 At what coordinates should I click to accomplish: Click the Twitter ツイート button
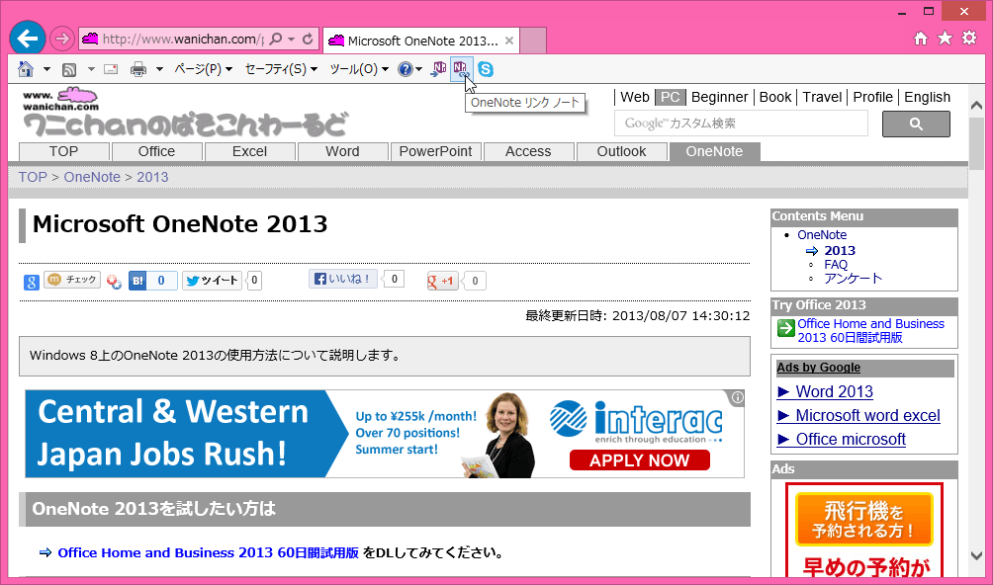(213, 281)
